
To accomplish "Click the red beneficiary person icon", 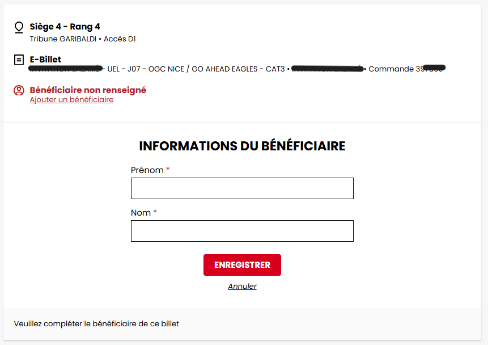I will point(19,90).
